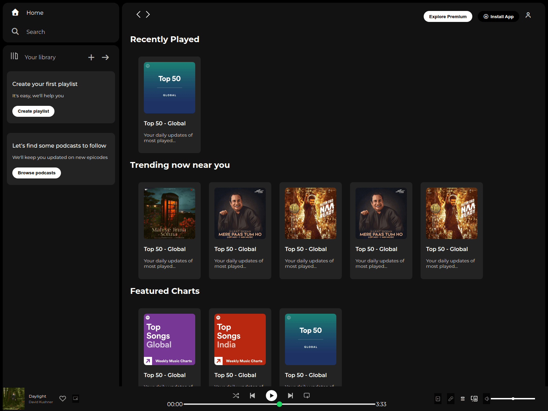The height and width of the screenshot is (411, 548).
Task: Open first Naa Ready trending card
Action: point(311,231)
